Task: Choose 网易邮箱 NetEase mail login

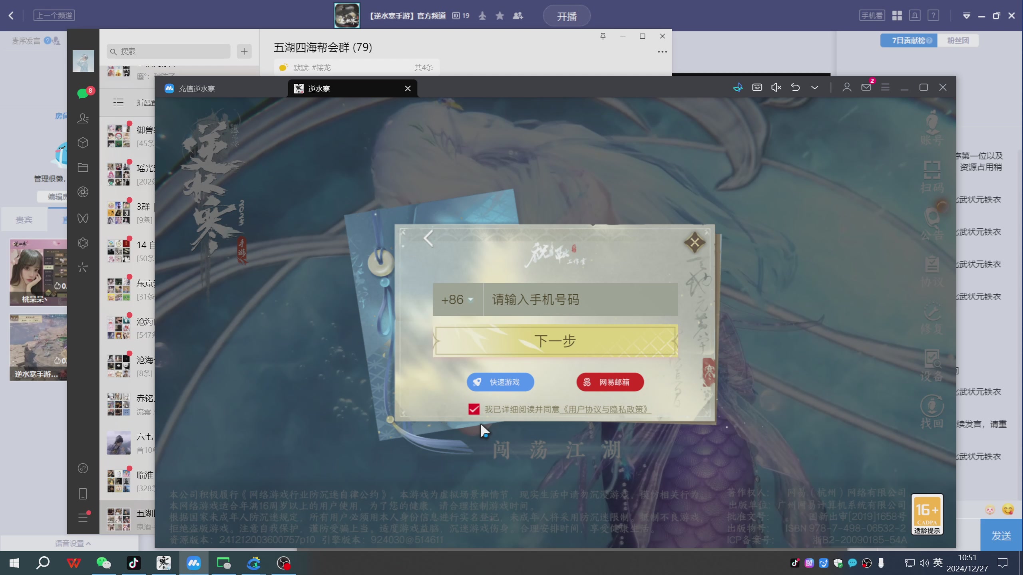Action: tap(610, 382)
